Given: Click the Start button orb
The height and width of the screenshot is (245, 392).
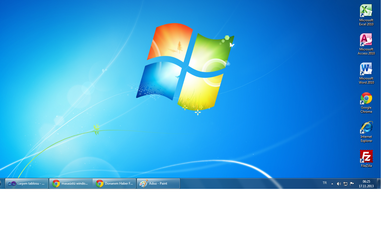Looking at the screenshot, I should click(1, 183).
